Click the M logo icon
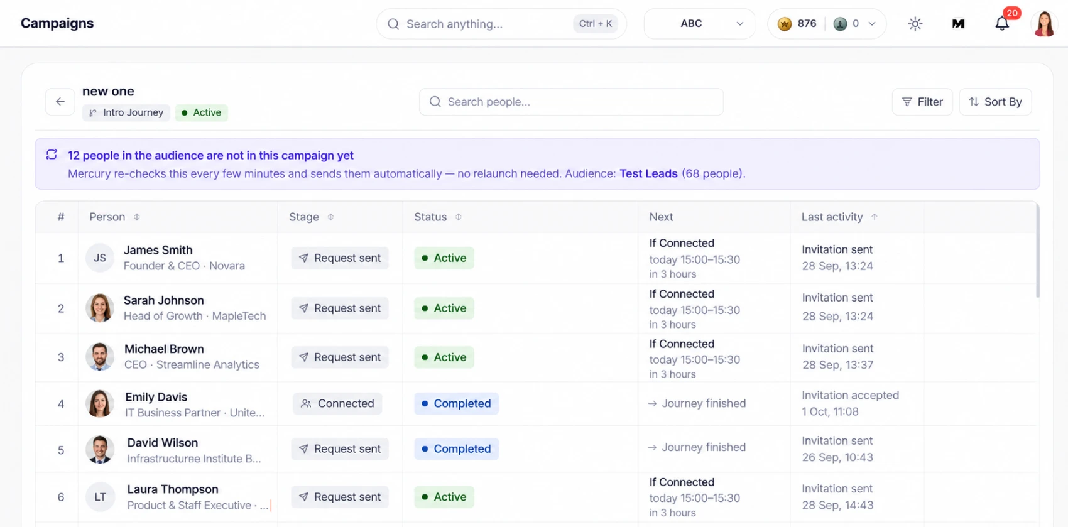The image size is (1068, 527). tap(958, 24)
